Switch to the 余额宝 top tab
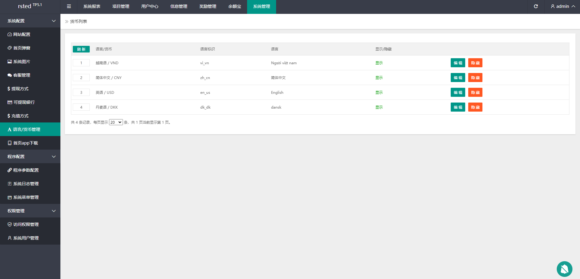The width and height of the screenshot is (580, 279). 234,6
